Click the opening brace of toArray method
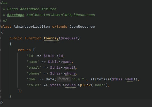 (x=10, y=44)
